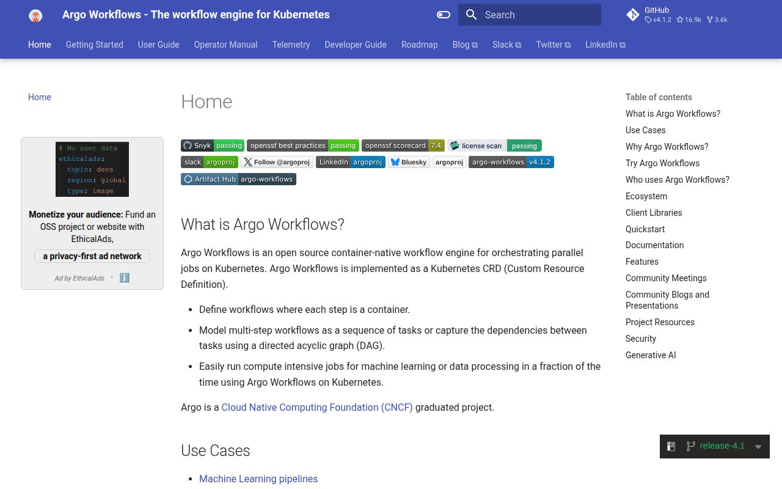Screen dimensions: 782x489
Task: Jump to Documentation in contents
Action: pyautogui.click(x=655, y=245)
